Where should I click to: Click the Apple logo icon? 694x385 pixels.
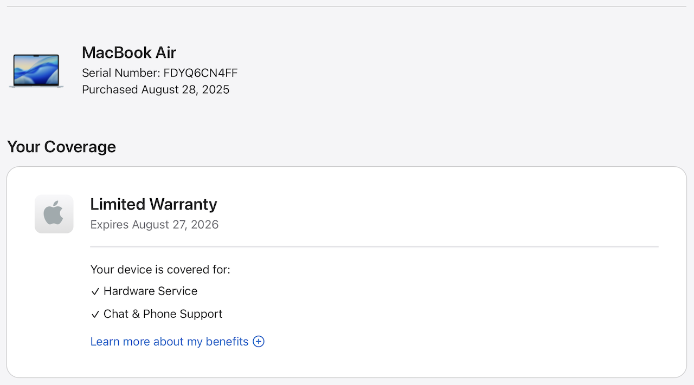point(54,214)
